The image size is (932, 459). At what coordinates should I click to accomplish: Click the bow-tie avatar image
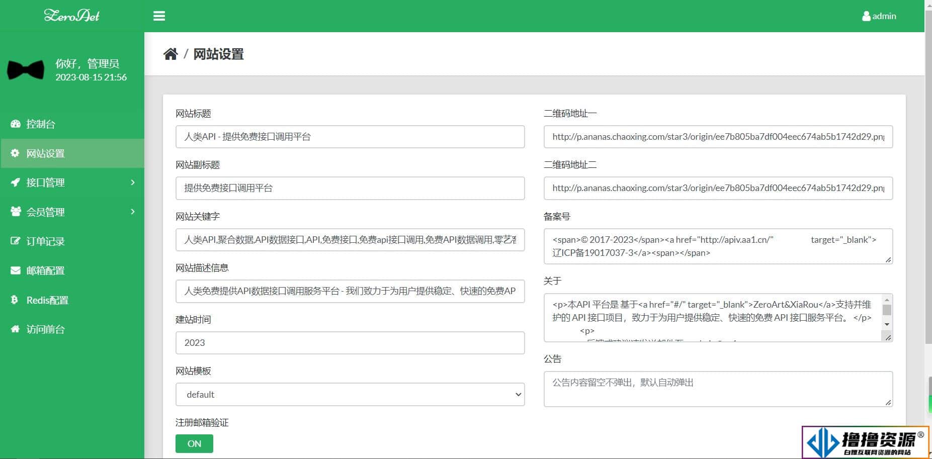click(26, 70)
